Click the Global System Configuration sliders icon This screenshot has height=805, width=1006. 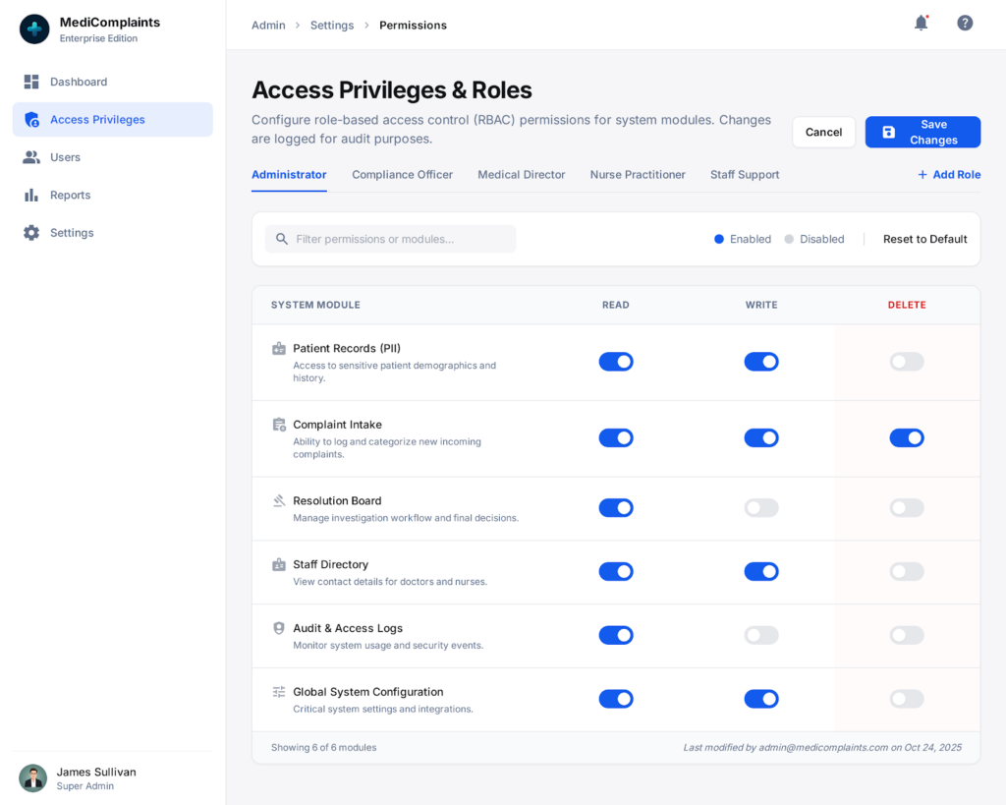click(279, 692)
